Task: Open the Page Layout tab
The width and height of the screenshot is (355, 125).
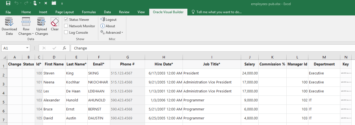Action: click(x=64, y=12)
